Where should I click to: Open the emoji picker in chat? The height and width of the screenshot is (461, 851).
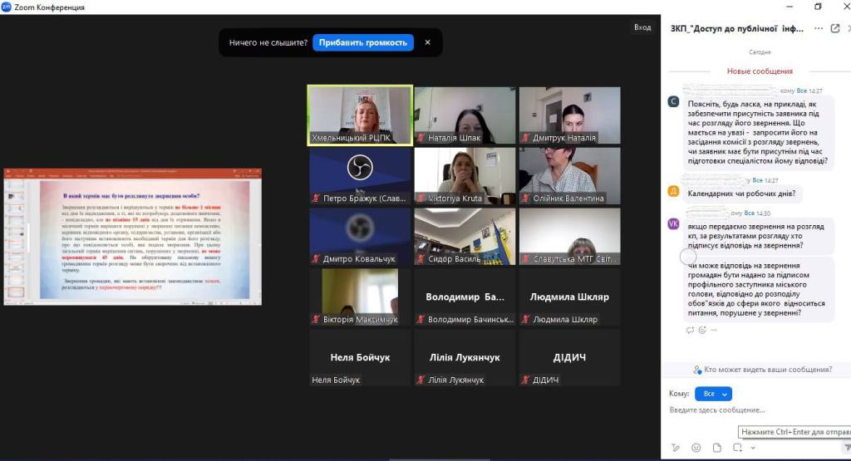click(696, 448)
